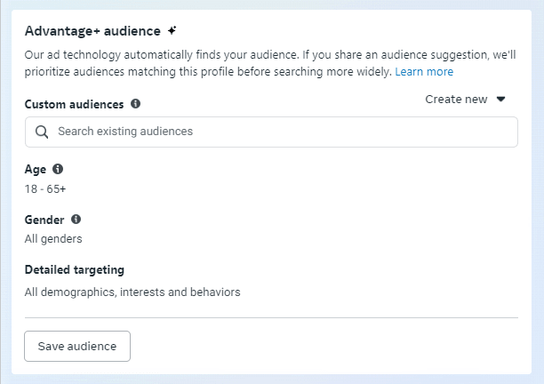Click the sparkle icon beside Advantage+ audience
The image size is (544, 384).
point(172,30)
